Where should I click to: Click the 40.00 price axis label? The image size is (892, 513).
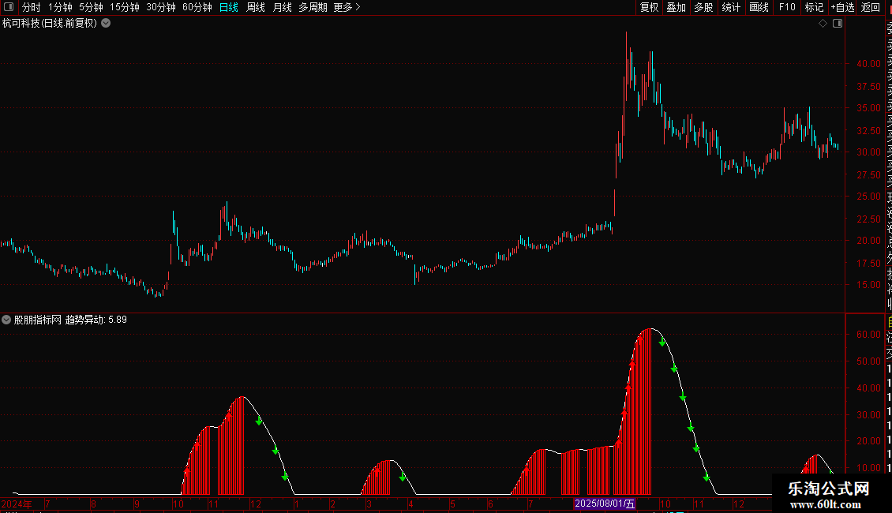(x=868, y=64)
